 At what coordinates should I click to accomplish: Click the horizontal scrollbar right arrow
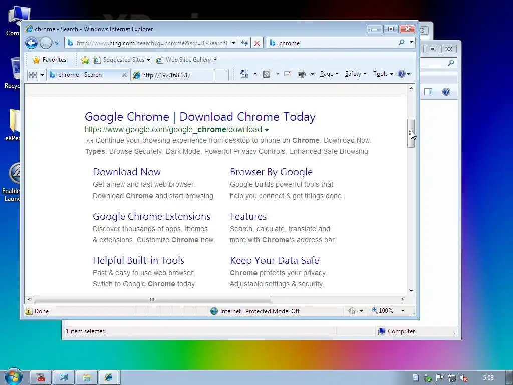point(402,299)
